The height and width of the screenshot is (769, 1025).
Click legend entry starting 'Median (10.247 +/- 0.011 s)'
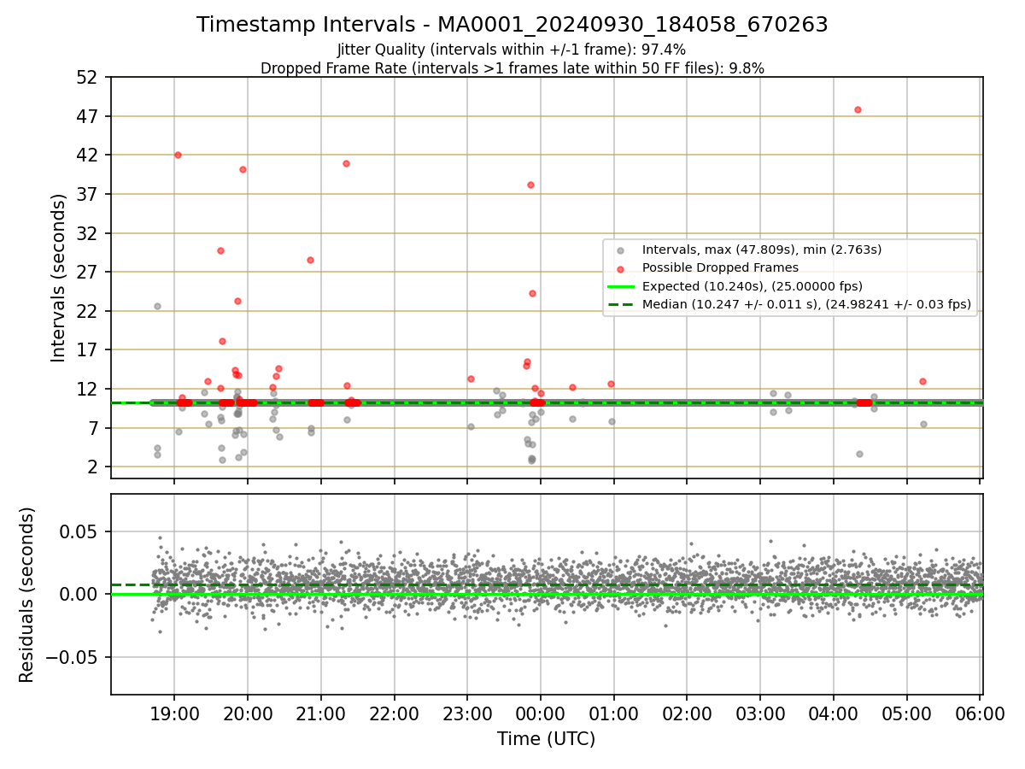[x=806, y=304]
